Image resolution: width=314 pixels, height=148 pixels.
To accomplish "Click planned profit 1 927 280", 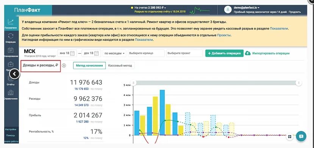I will pos(82,122).
